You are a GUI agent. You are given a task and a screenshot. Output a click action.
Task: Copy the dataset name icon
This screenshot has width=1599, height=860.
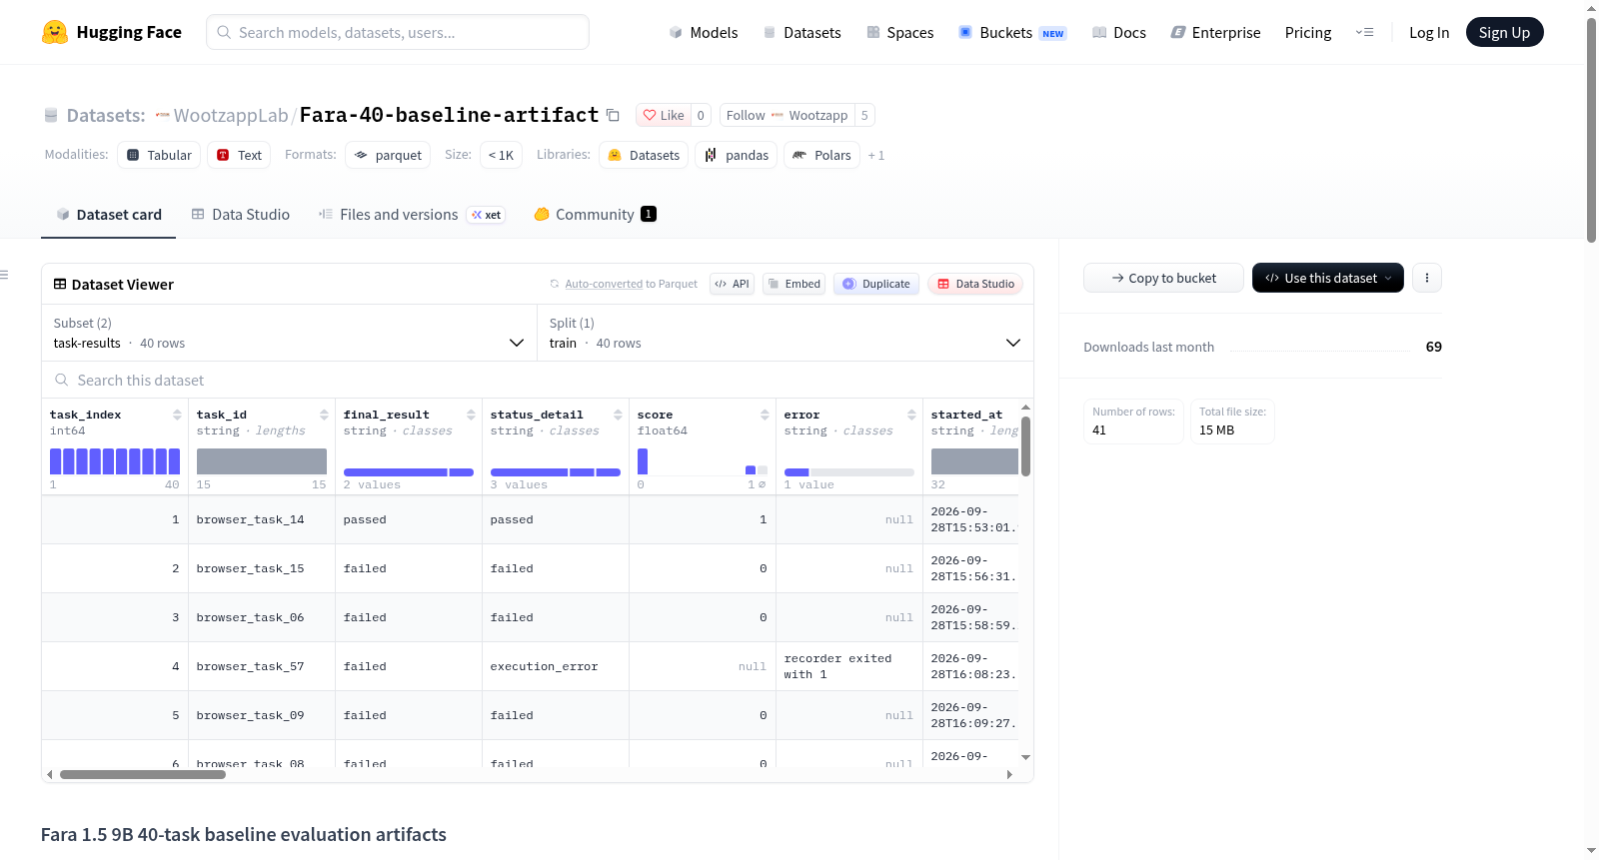click(613, 115)
